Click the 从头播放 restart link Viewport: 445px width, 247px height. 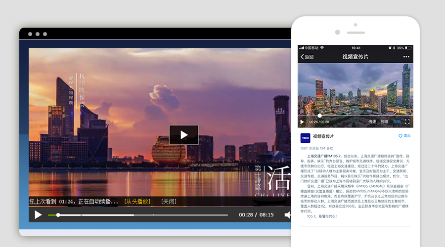tap(137, 202)
